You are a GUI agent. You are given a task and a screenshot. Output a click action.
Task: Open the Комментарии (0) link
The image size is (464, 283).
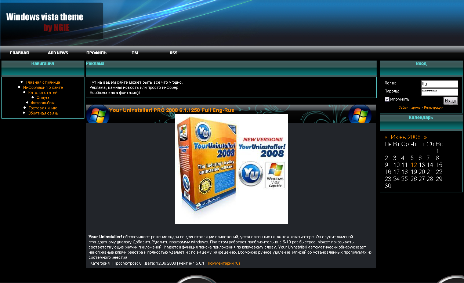[224, 263]
